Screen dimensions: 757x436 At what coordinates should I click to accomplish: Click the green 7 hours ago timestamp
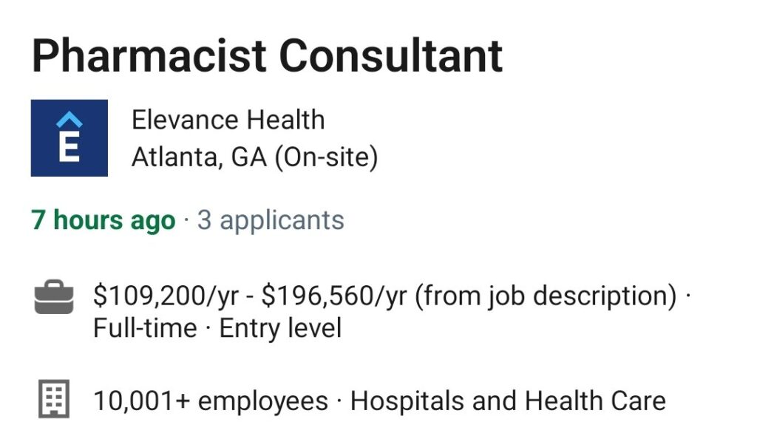click(x=103, y=221)
